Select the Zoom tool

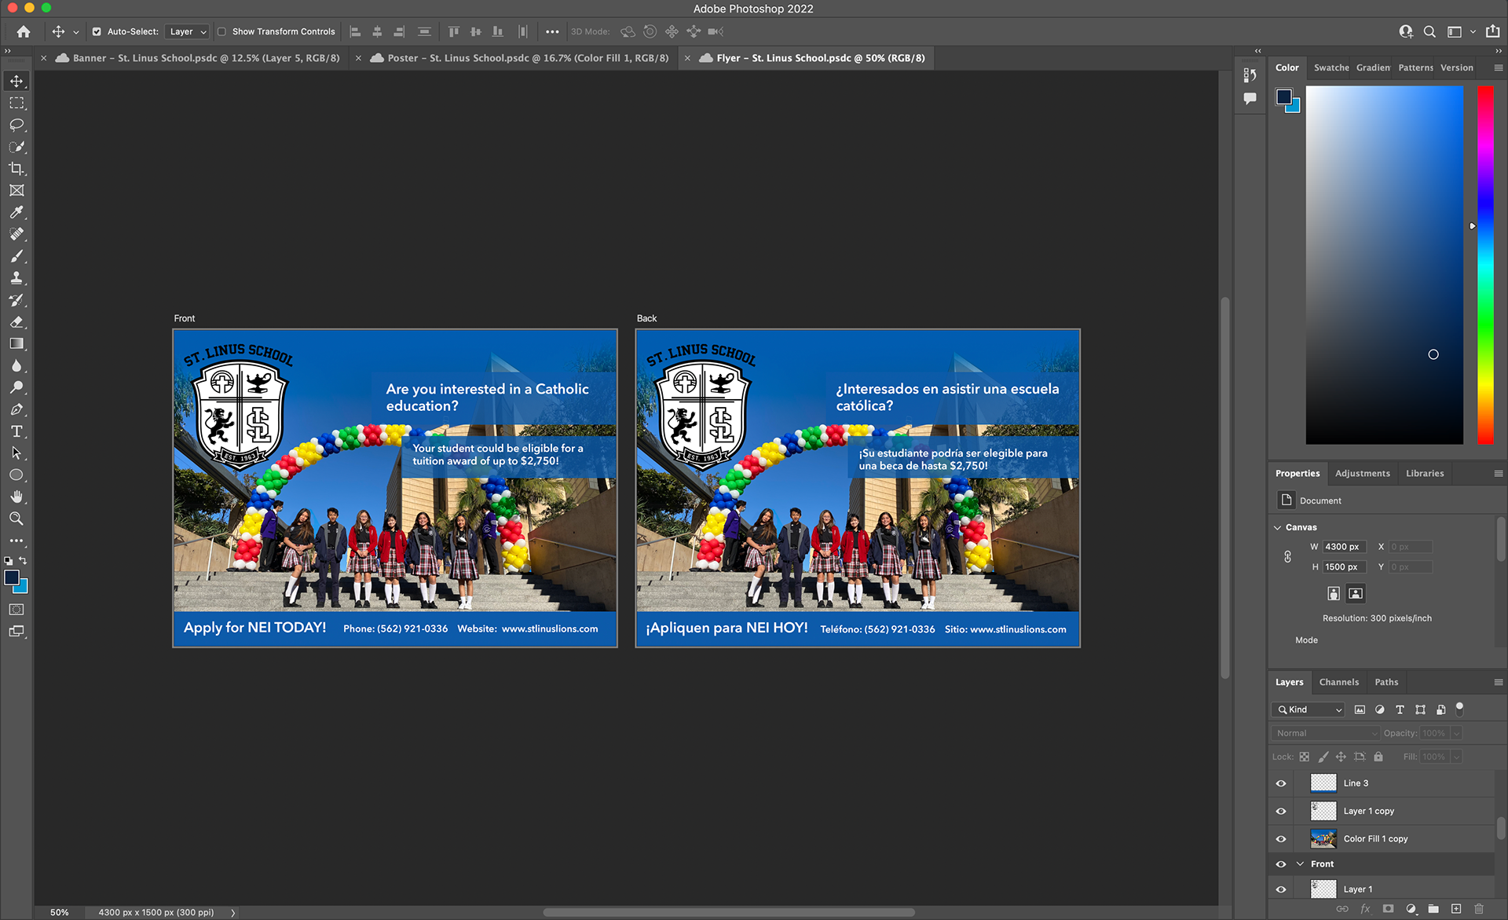point(16,519)
